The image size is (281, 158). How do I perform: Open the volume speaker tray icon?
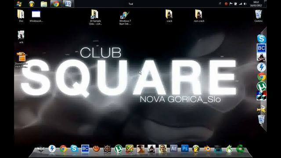(245, 4)
